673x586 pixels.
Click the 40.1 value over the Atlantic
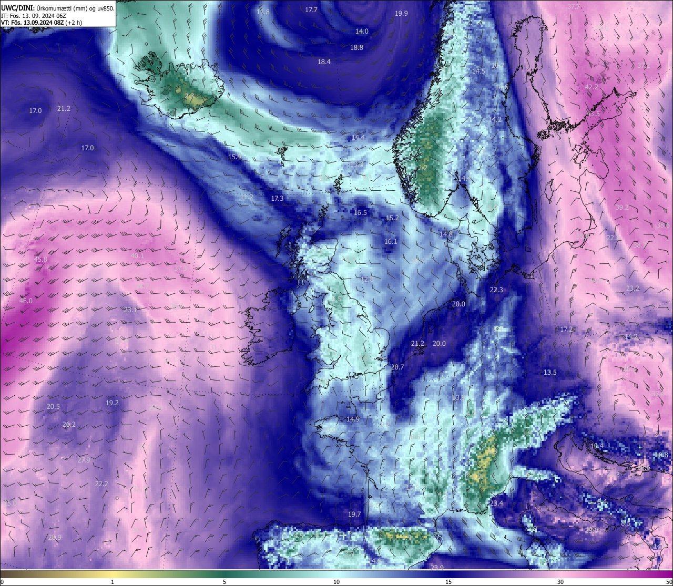[x=137, y=256]
